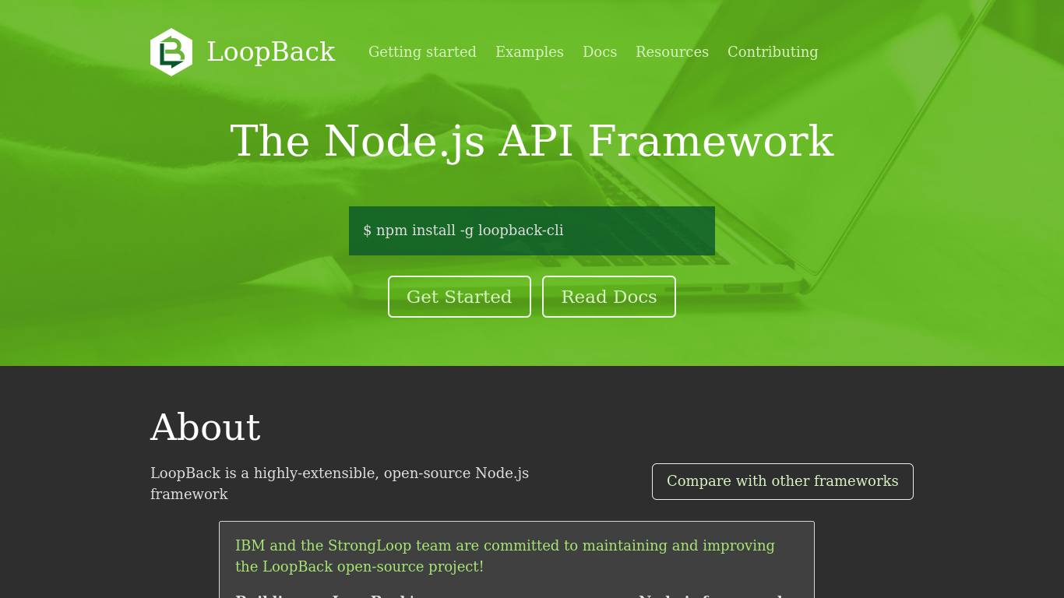Select Resources in the top navigation
The height and width of the screenshot is (598, 1064).
(x=672, y=52)
